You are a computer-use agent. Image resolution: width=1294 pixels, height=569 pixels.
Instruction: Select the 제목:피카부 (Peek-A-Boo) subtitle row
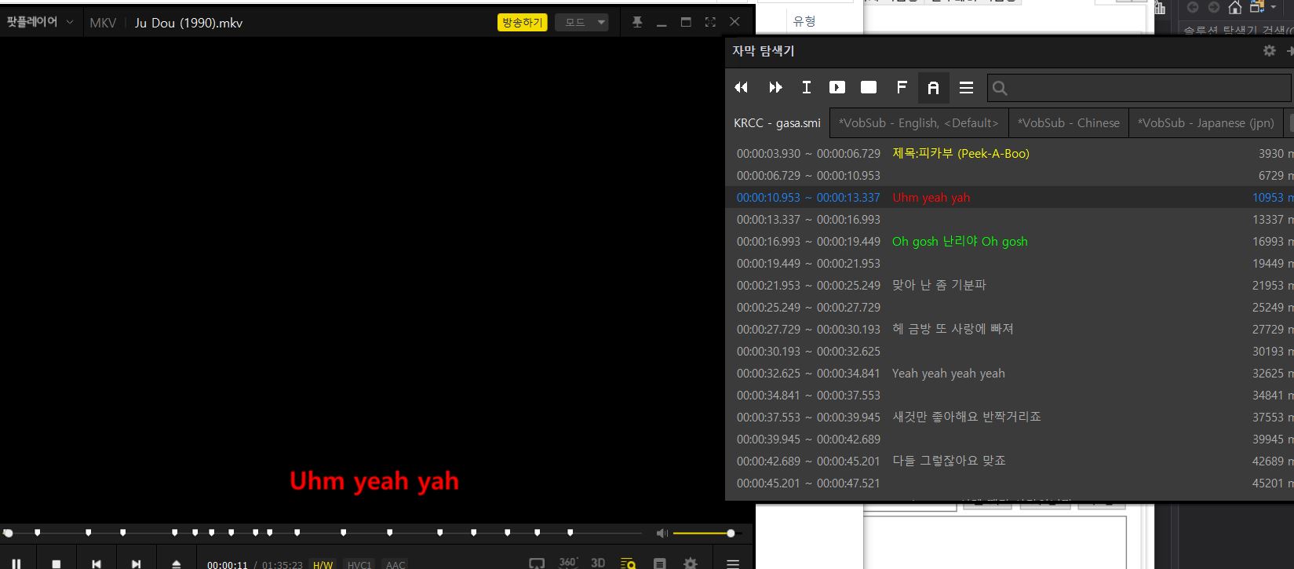coord(1009,153)
